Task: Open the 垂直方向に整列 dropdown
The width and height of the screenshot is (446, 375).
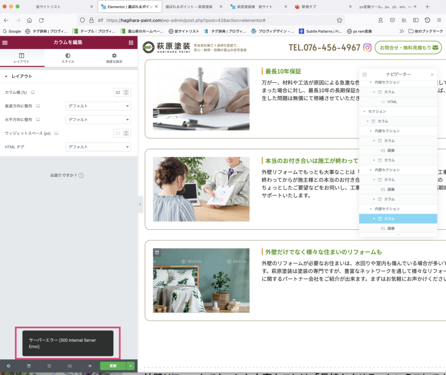Action: (x=98, y=106)
